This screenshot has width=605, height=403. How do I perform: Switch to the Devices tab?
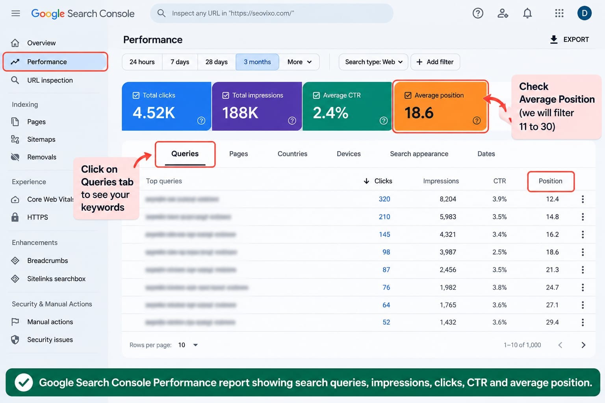349,154
